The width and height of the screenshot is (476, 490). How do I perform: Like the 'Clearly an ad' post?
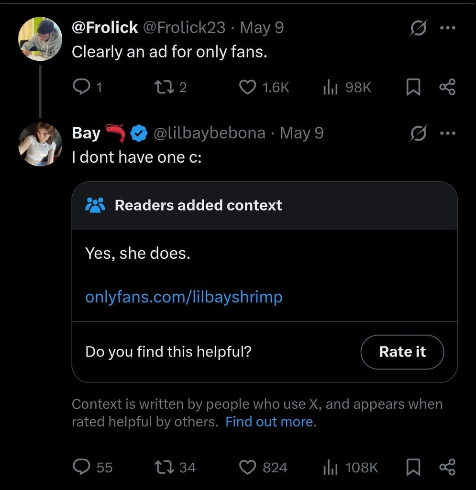pos(247,87)
